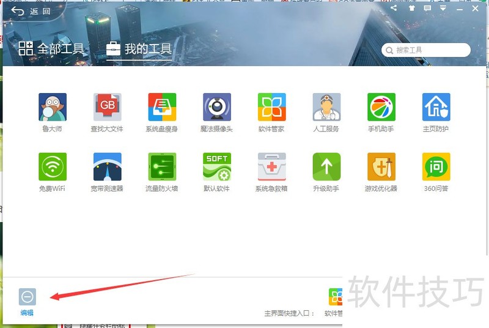This screenshot has width=489, height=328.
Task: Launch the 系统急救箱 first-aid icon
Action: [272, 166]
